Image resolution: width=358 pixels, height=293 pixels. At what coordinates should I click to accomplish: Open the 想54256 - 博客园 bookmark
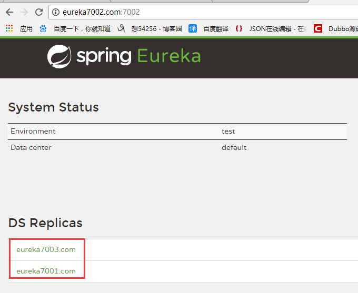[157, 29]
